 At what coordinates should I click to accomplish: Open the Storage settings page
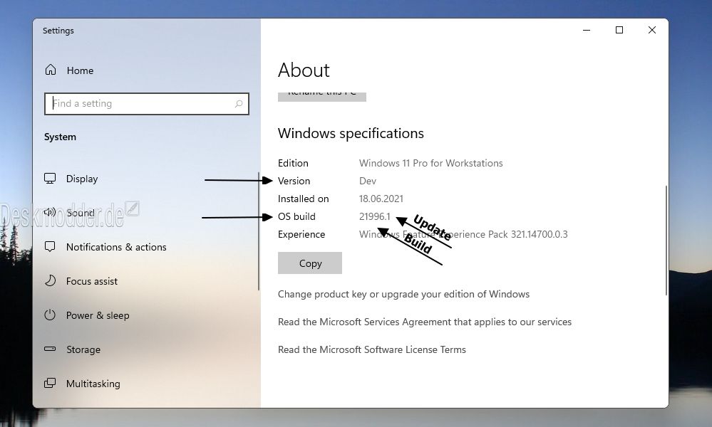83,349
